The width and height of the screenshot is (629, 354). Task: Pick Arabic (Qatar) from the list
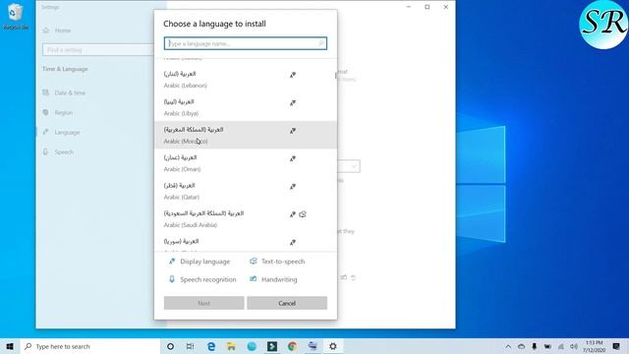coord(246,191)
